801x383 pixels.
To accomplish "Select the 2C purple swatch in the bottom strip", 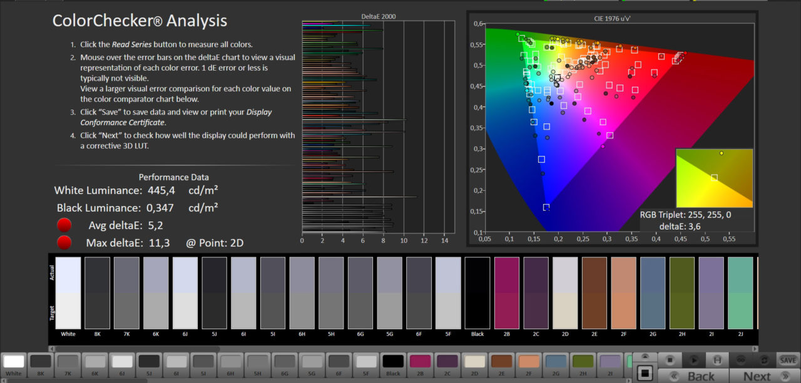I will click(x=447, y=364).
